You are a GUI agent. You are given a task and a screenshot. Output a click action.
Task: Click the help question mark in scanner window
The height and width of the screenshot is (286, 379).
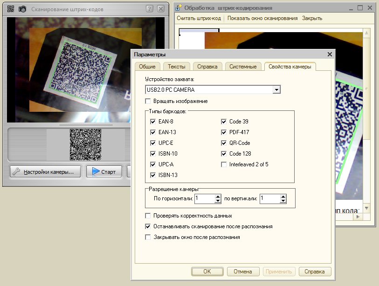click(149, 9)
